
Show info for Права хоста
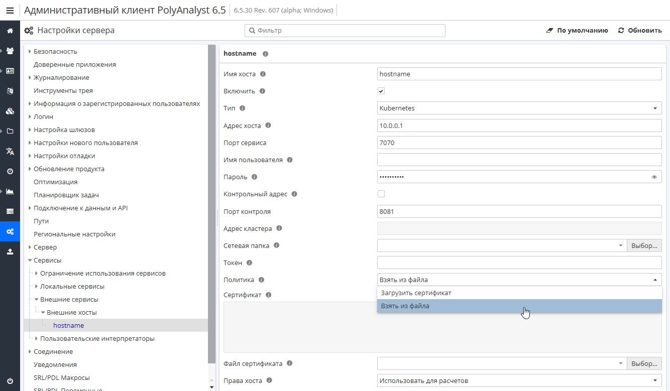click(x=269, y=380)
